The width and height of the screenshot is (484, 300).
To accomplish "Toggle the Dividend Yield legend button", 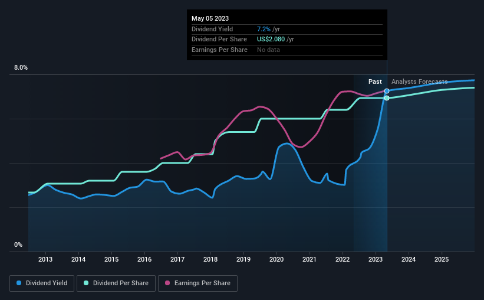I will 42,283.
